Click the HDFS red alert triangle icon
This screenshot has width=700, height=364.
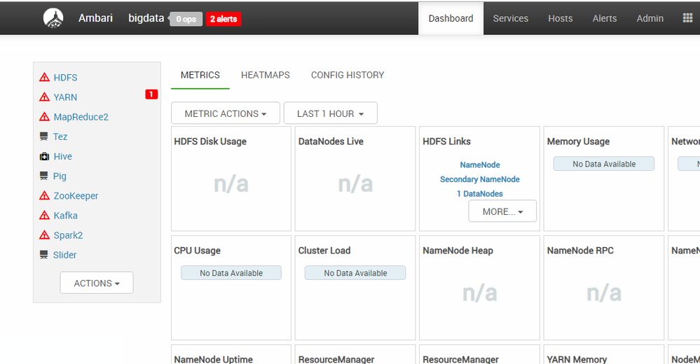point(44,78)
